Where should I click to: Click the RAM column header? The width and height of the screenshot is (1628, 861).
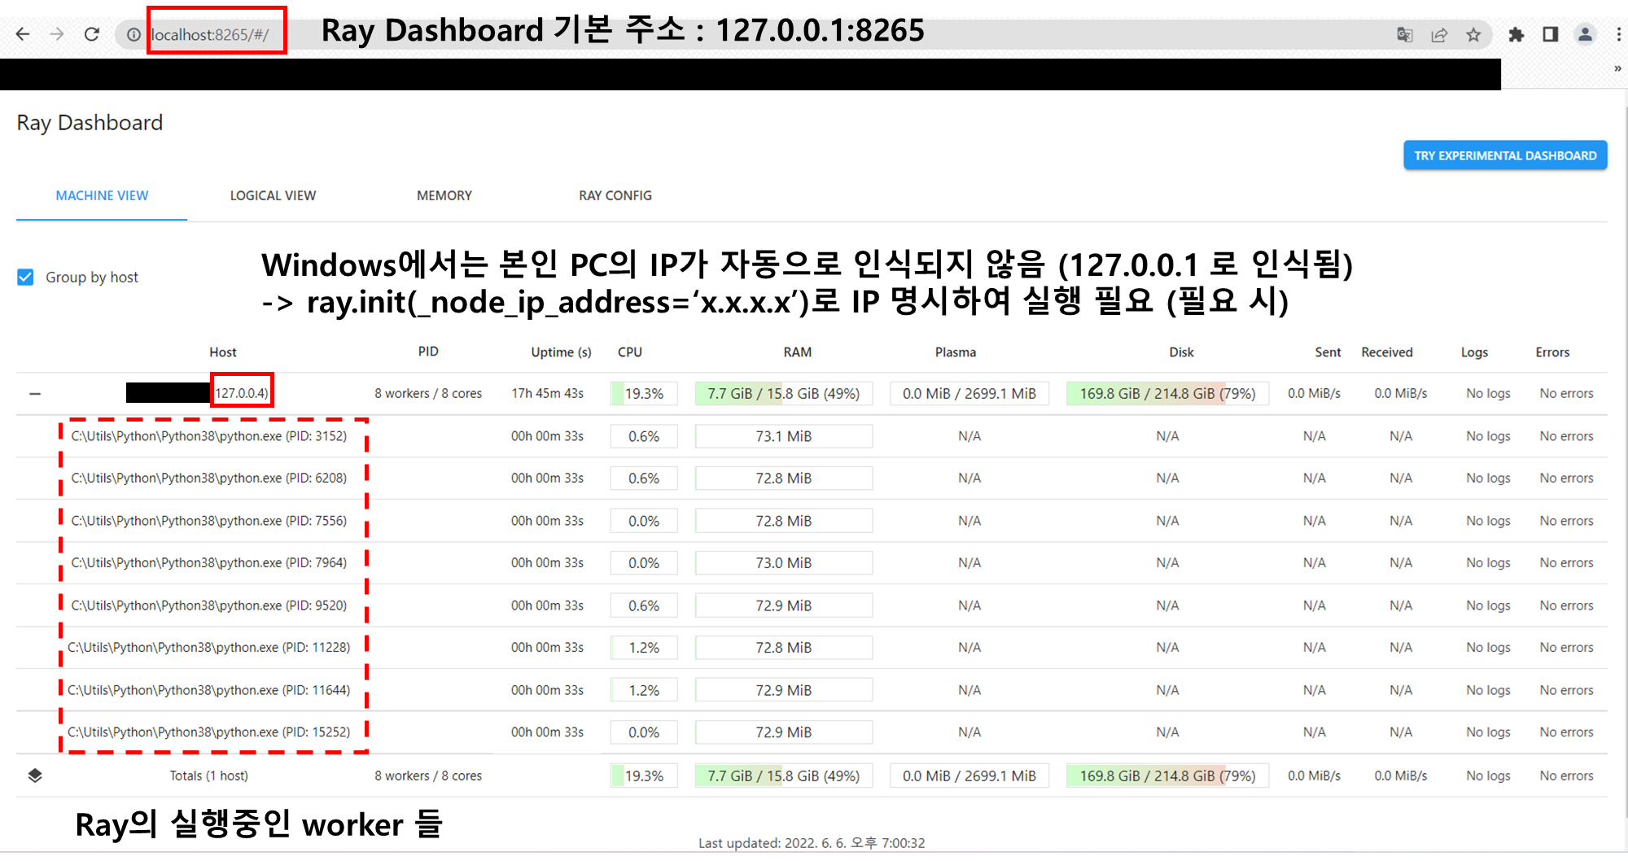pyautogui.click(x=798, y=352)
